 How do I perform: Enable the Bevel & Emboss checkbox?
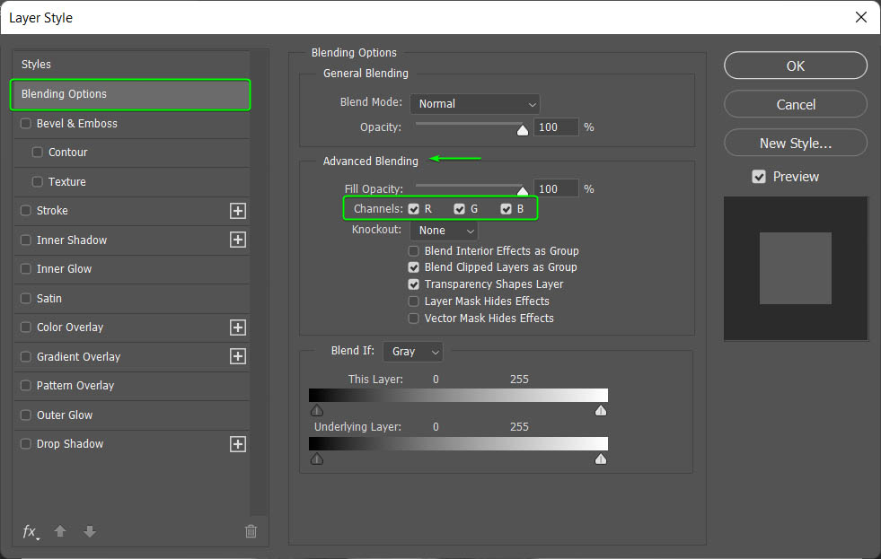point(26,124)
